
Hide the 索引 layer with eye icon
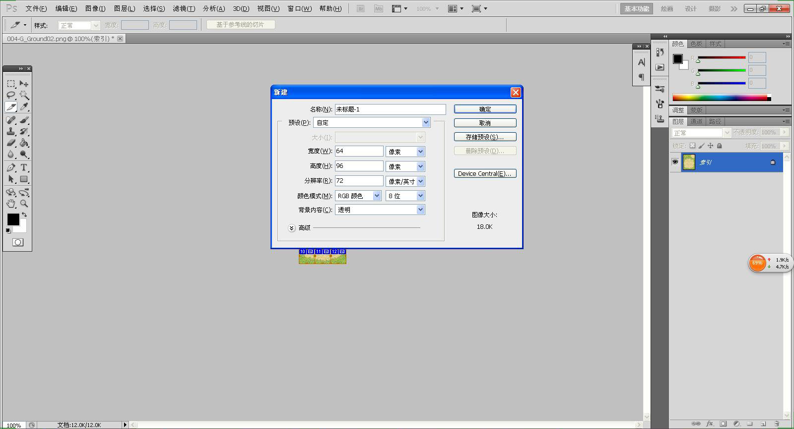click(675, 162)
